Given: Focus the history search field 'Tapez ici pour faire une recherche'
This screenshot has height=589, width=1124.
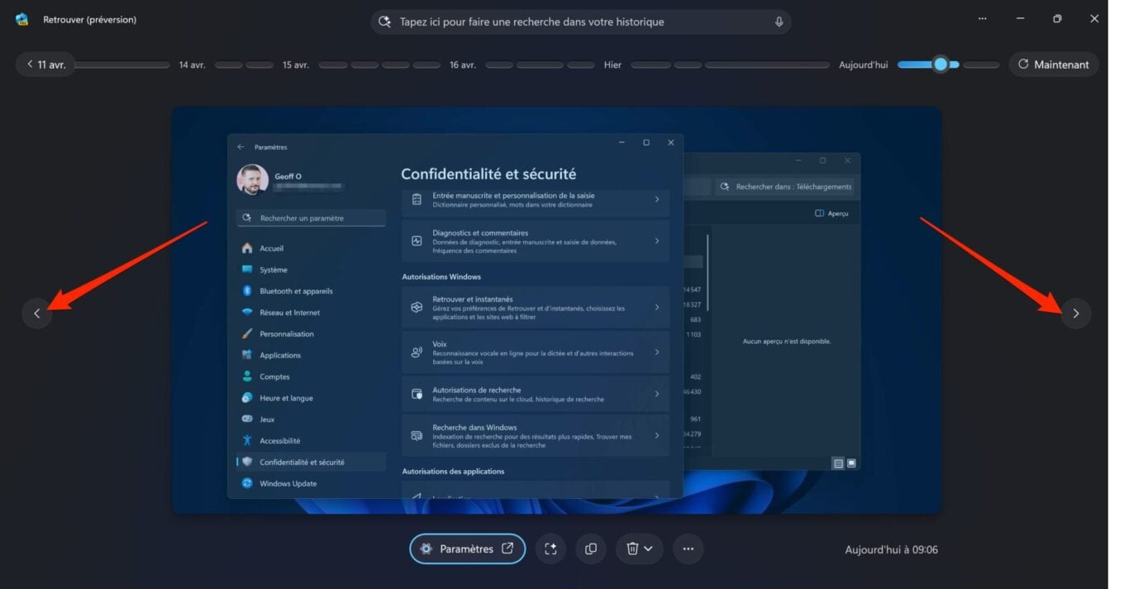Looking at the screenshot, I should pyautogui.click(x=581, y=22).
